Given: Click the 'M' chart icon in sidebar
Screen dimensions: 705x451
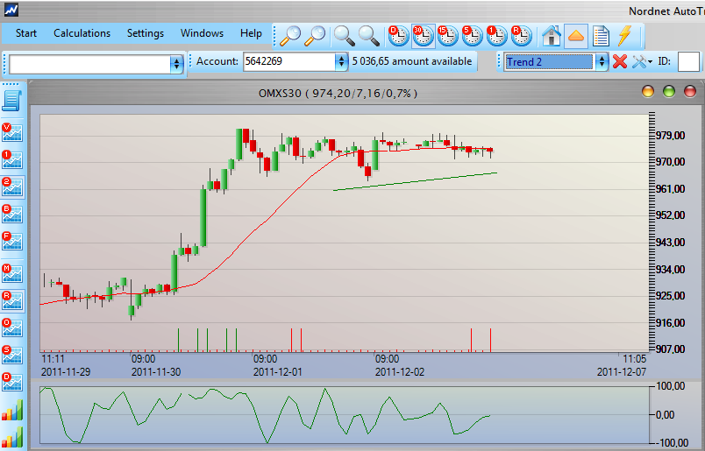Looking at the screenshot, I should (x=12, y=272).
